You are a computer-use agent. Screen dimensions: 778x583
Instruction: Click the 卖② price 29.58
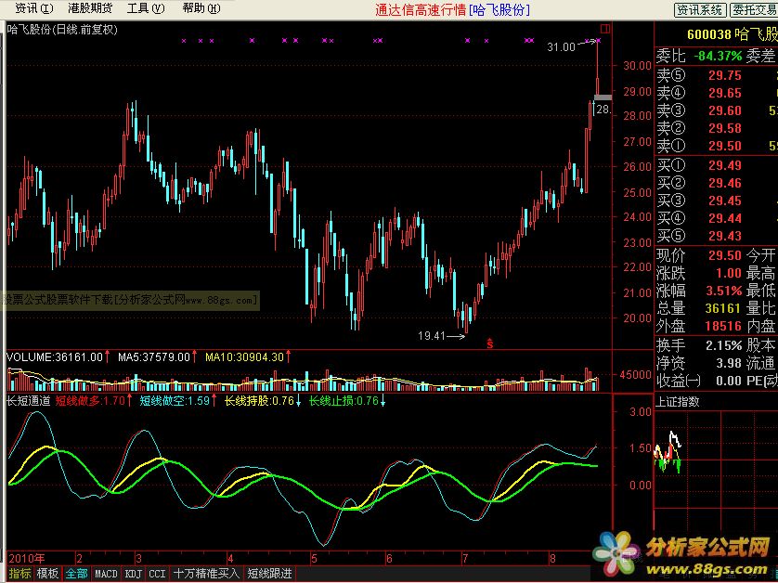[x=724, y=128]
